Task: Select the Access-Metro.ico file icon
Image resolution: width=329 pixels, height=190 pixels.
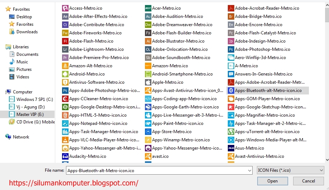Action: [x=65, y=8]
